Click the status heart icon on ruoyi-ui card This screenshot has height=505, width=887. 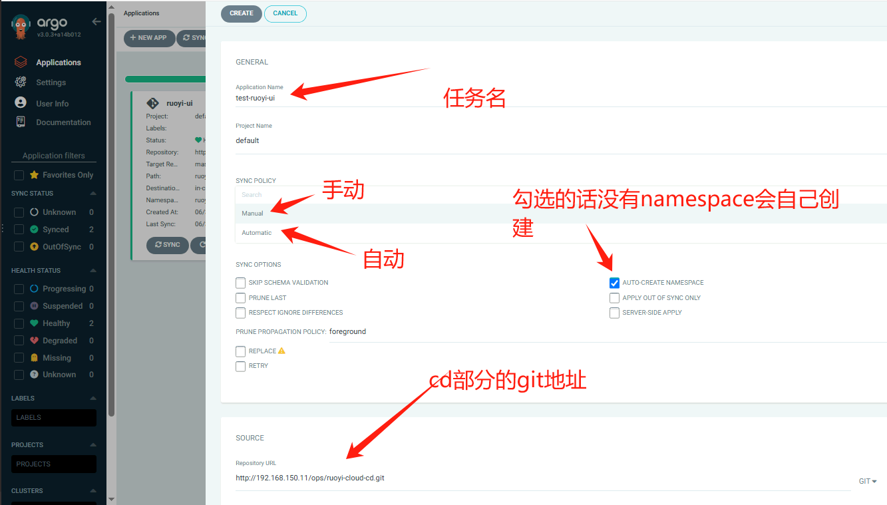[x=198, y=140]
